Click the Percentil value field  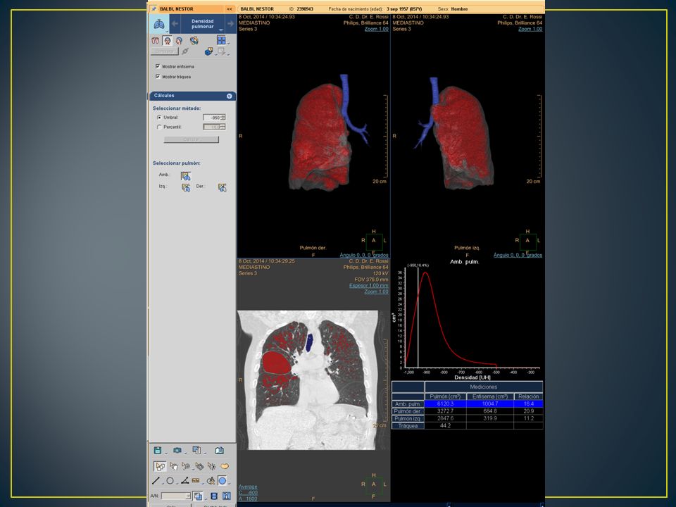212,127
